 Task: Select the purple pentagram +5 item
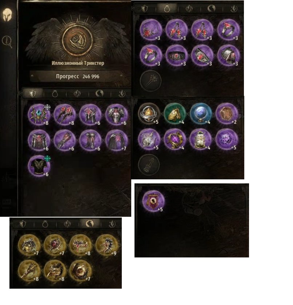click(x=226, y=139)
